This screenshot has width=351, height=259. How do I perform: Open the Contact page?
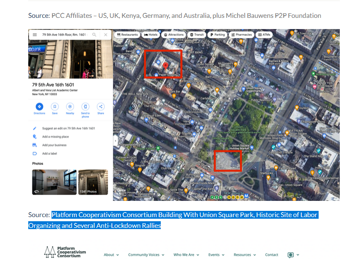[272, 255]
